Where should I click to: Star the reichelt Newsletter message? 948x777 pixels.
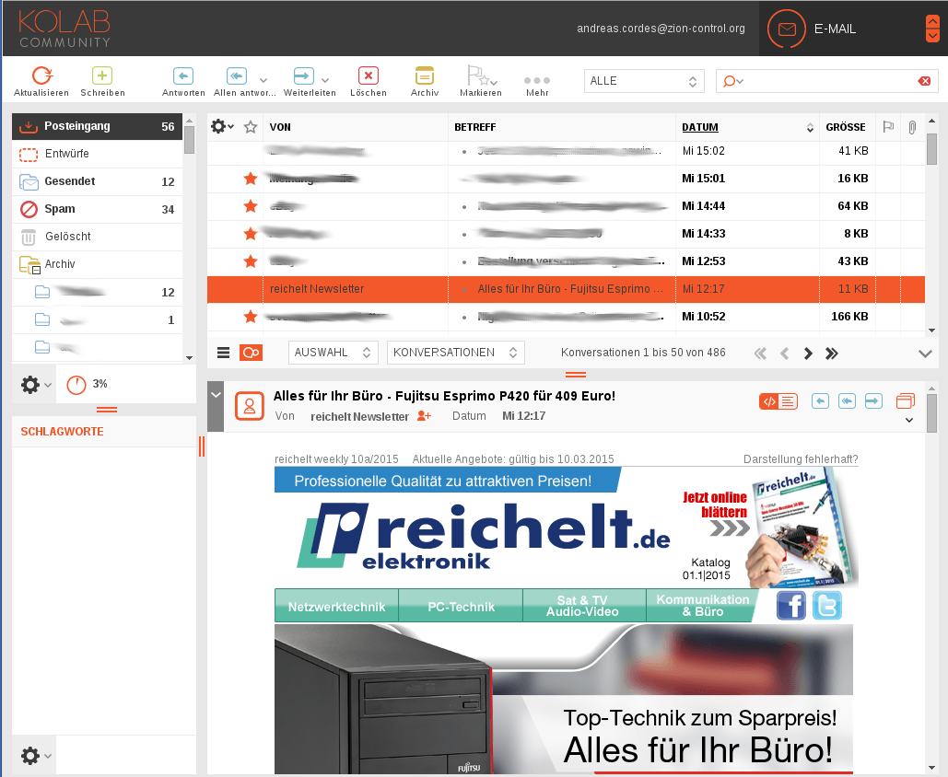coord(250,289)
